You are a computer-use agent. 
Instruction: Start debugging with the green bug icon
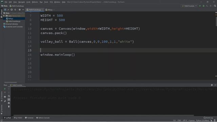pos(203,6)
